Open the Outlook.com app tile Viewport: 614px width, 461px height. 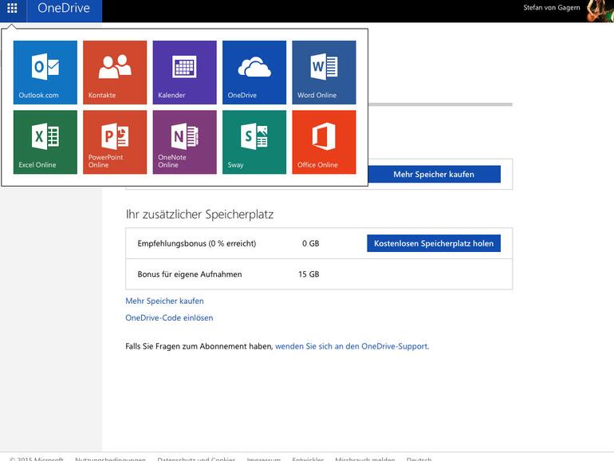pyautogui.click(x=45, y=73)
